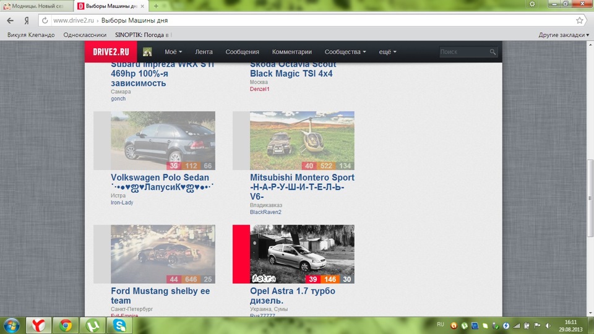
Task: Click the DRIVE2.RU logo
Action: (x=111, y=52)
